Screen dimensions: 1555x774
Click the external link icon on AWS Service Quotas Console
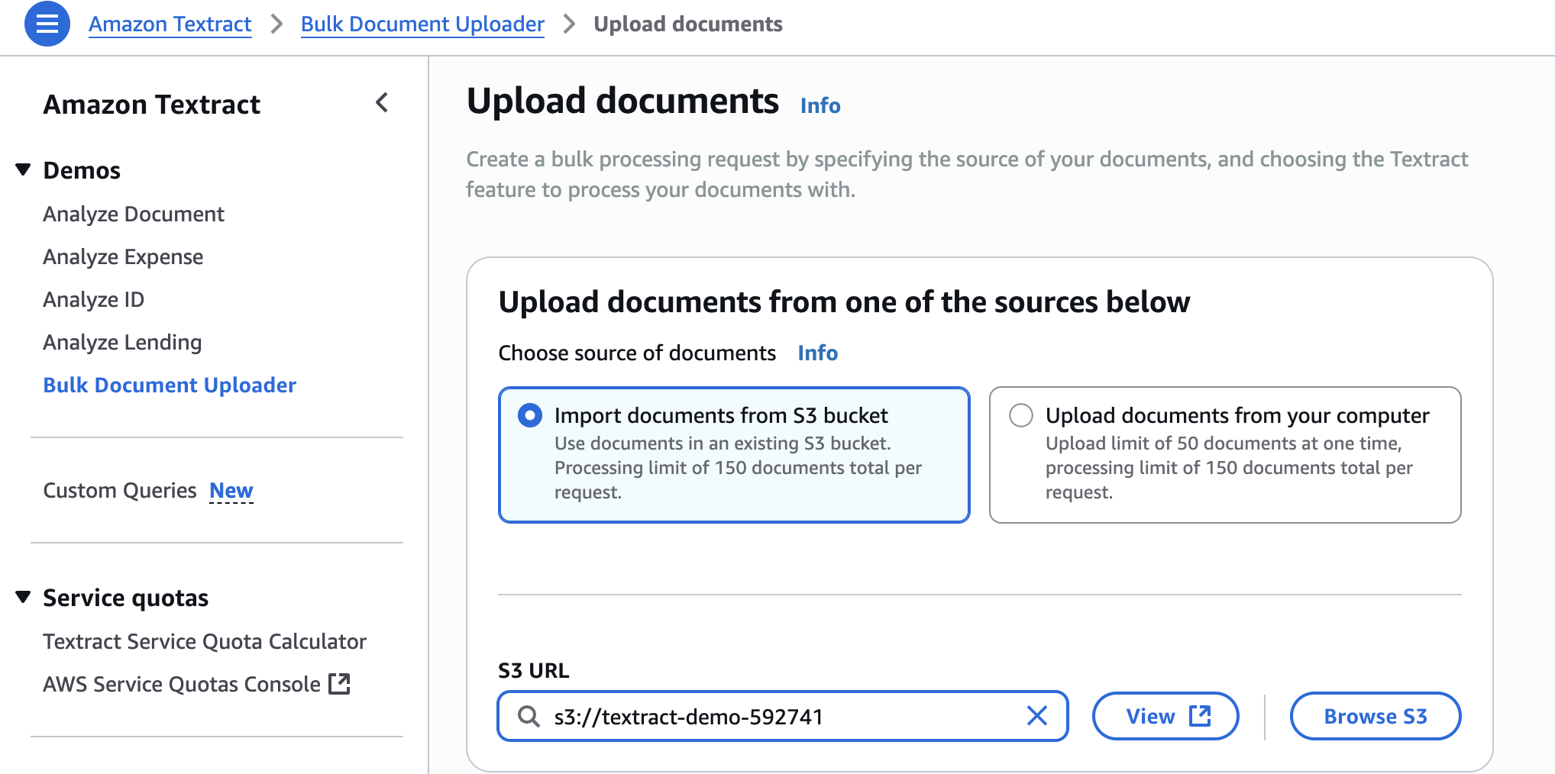coord(339,684)
